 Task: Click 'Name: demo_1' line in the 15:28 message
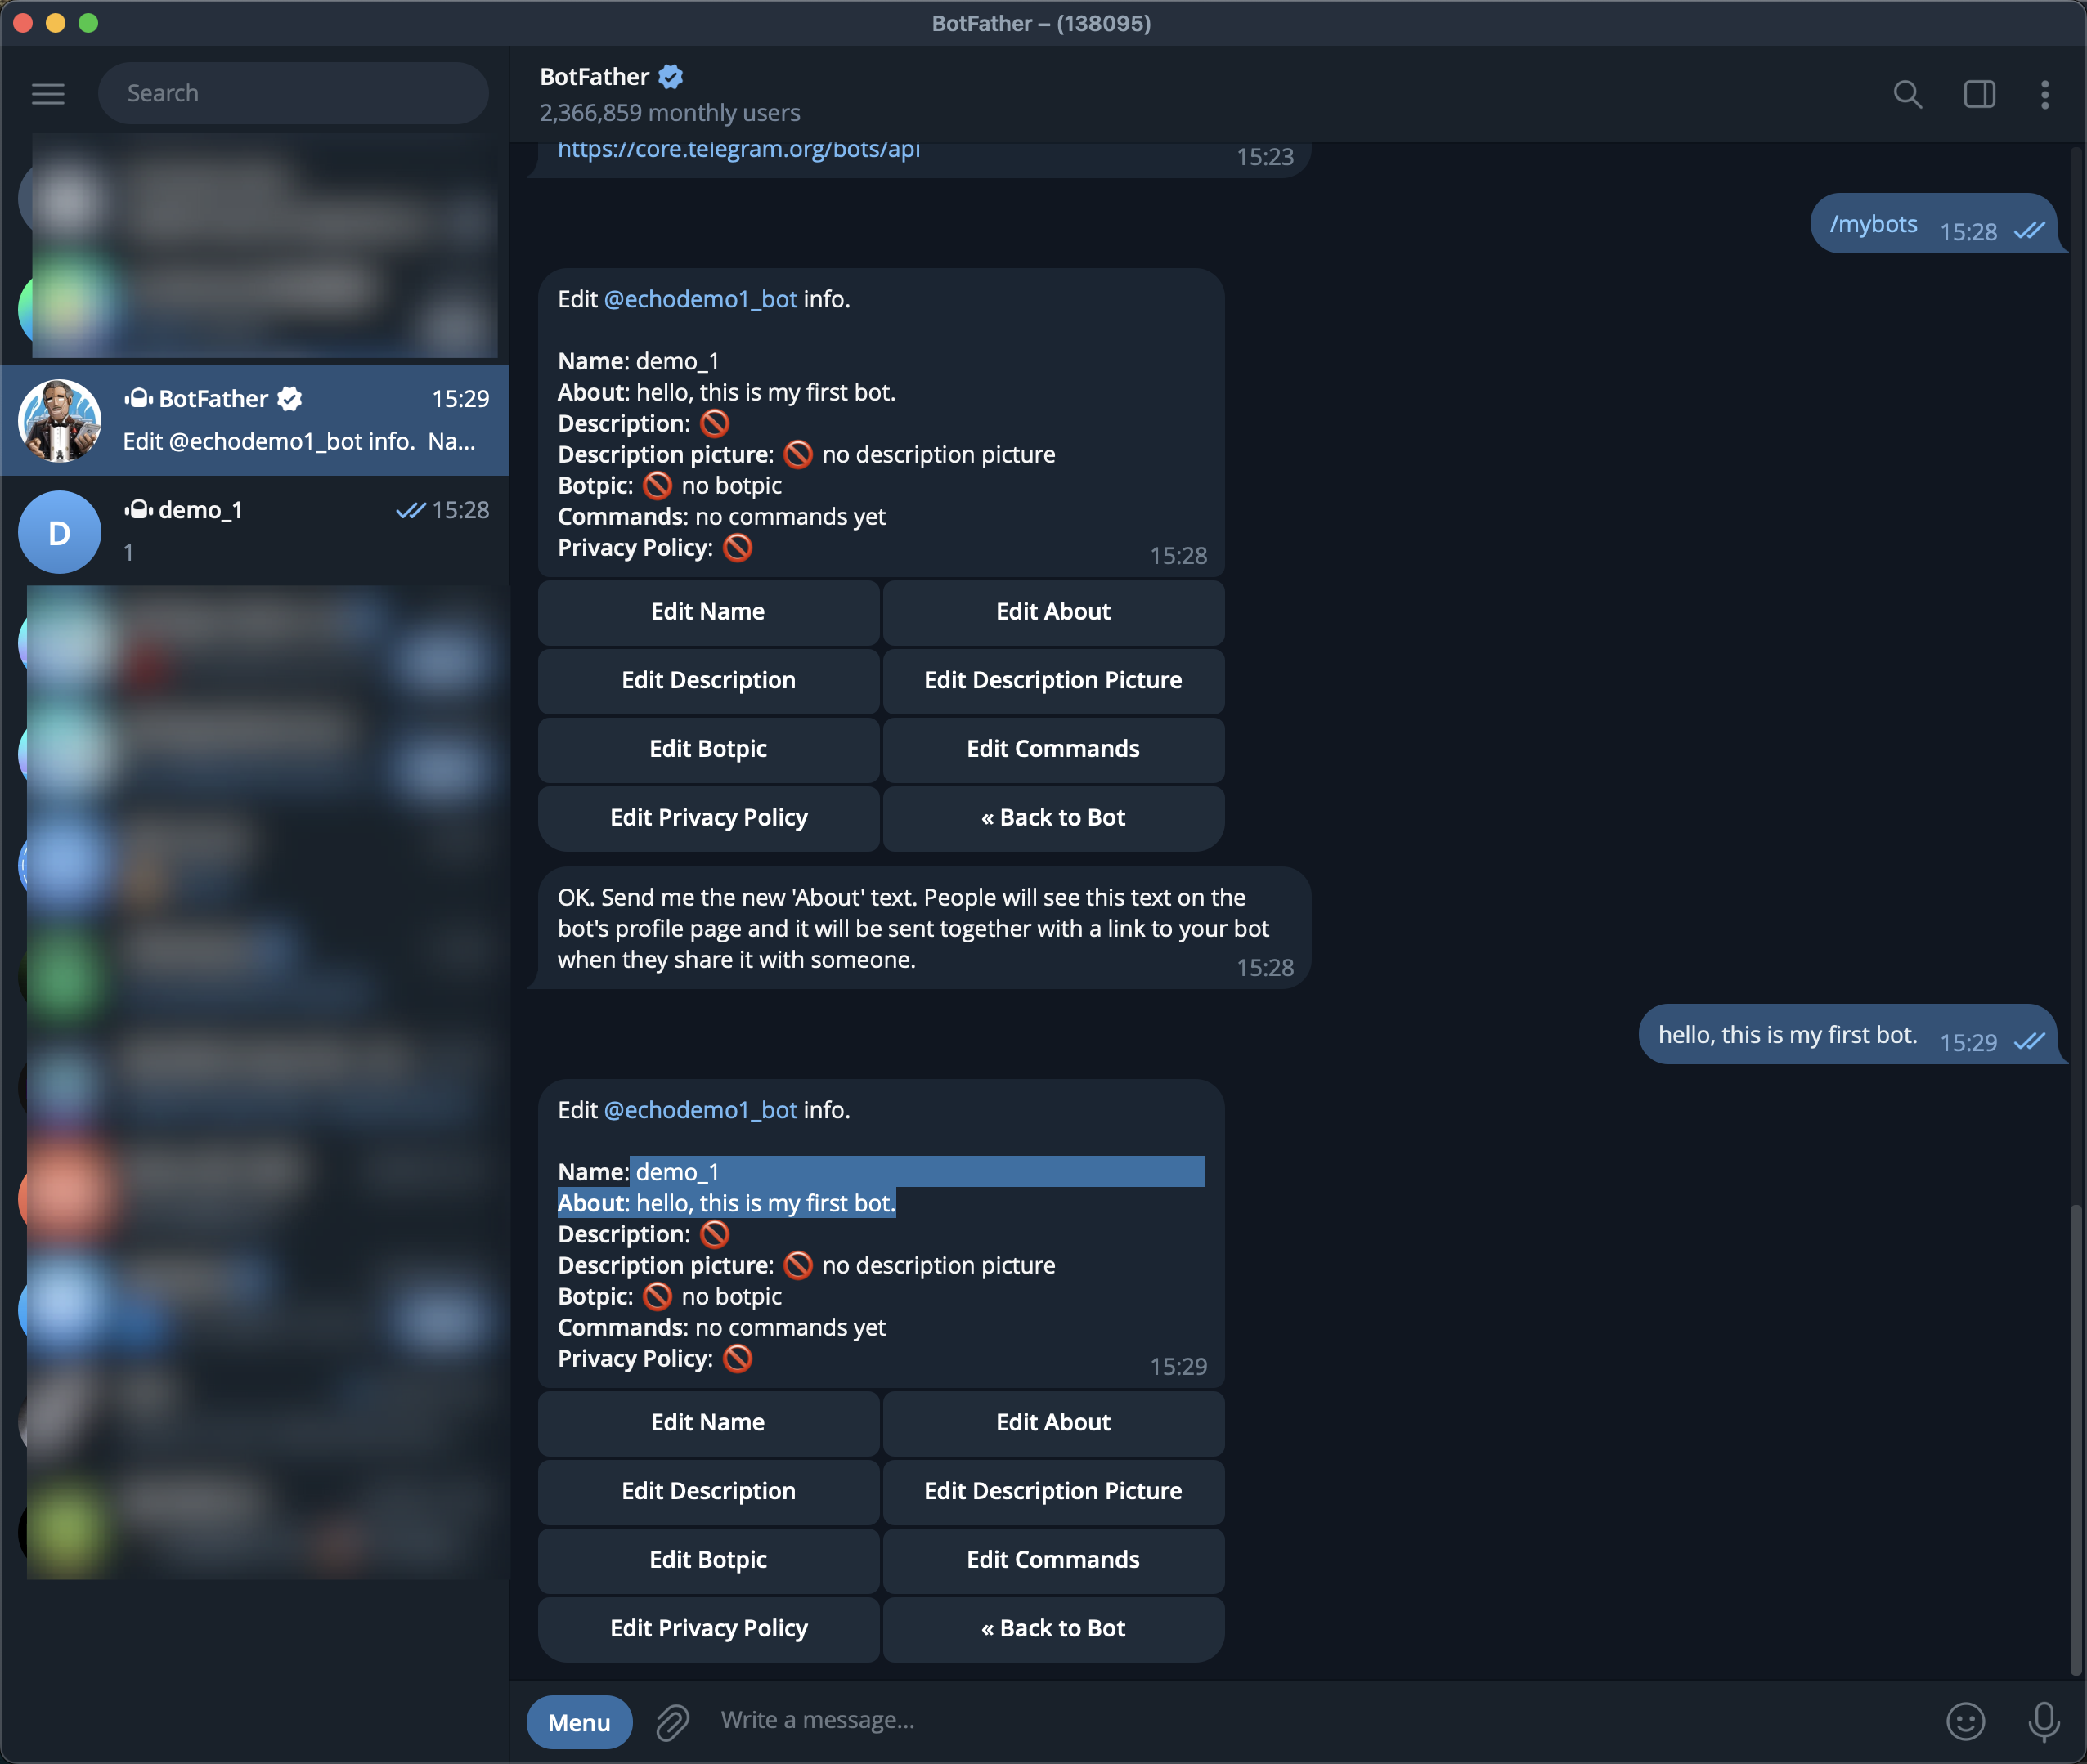[x=639, y=361]
